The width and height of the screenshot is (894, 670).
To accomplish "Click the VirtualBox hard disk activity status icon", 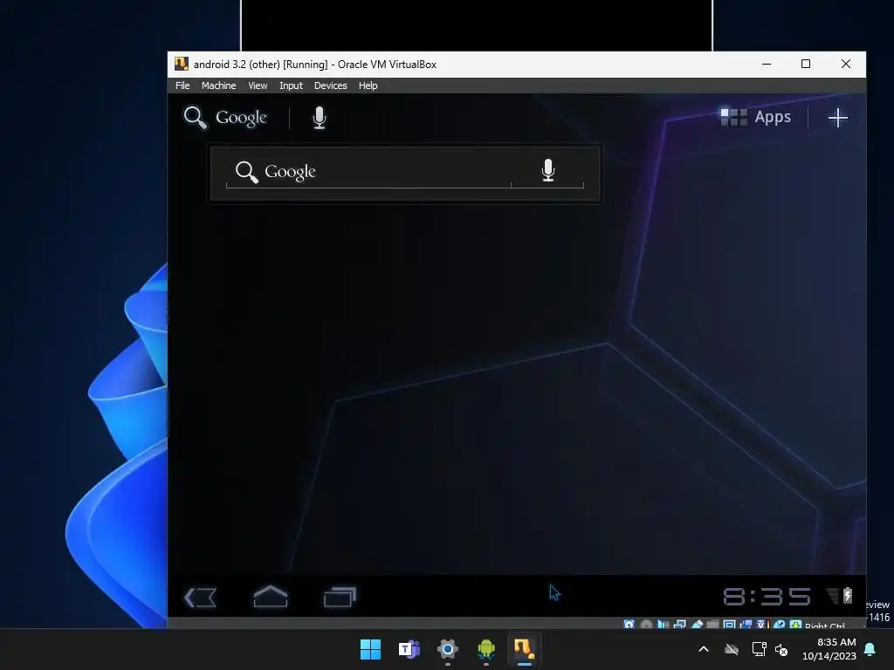I will tap(629, 625).
